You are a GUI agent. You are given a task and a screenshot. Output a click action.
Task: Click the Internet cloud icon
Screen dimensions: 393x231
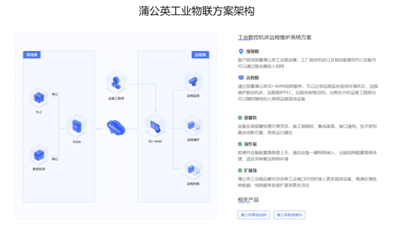tap(116, 128)
